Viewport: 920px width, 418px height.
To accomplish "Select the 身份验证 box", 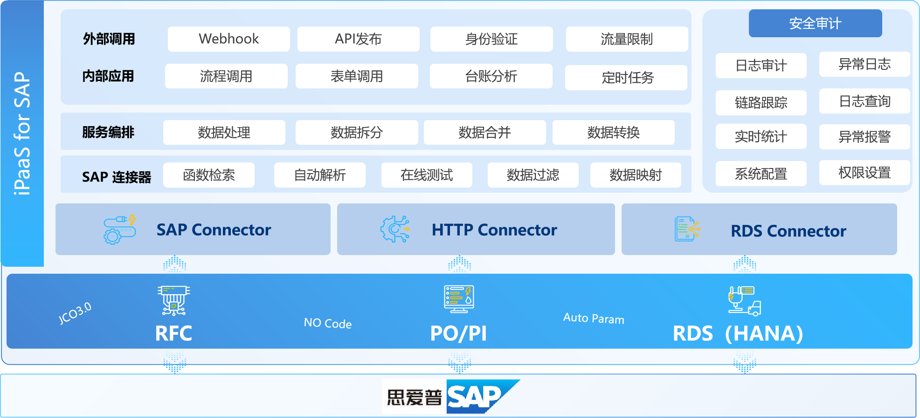I will [491, 39].
